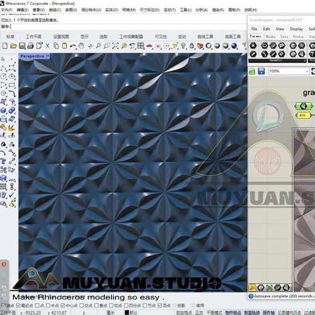This screenshot has height=315, width=315.
Task: Click the Grasshopper open file green icon
Action: point(252,71)
